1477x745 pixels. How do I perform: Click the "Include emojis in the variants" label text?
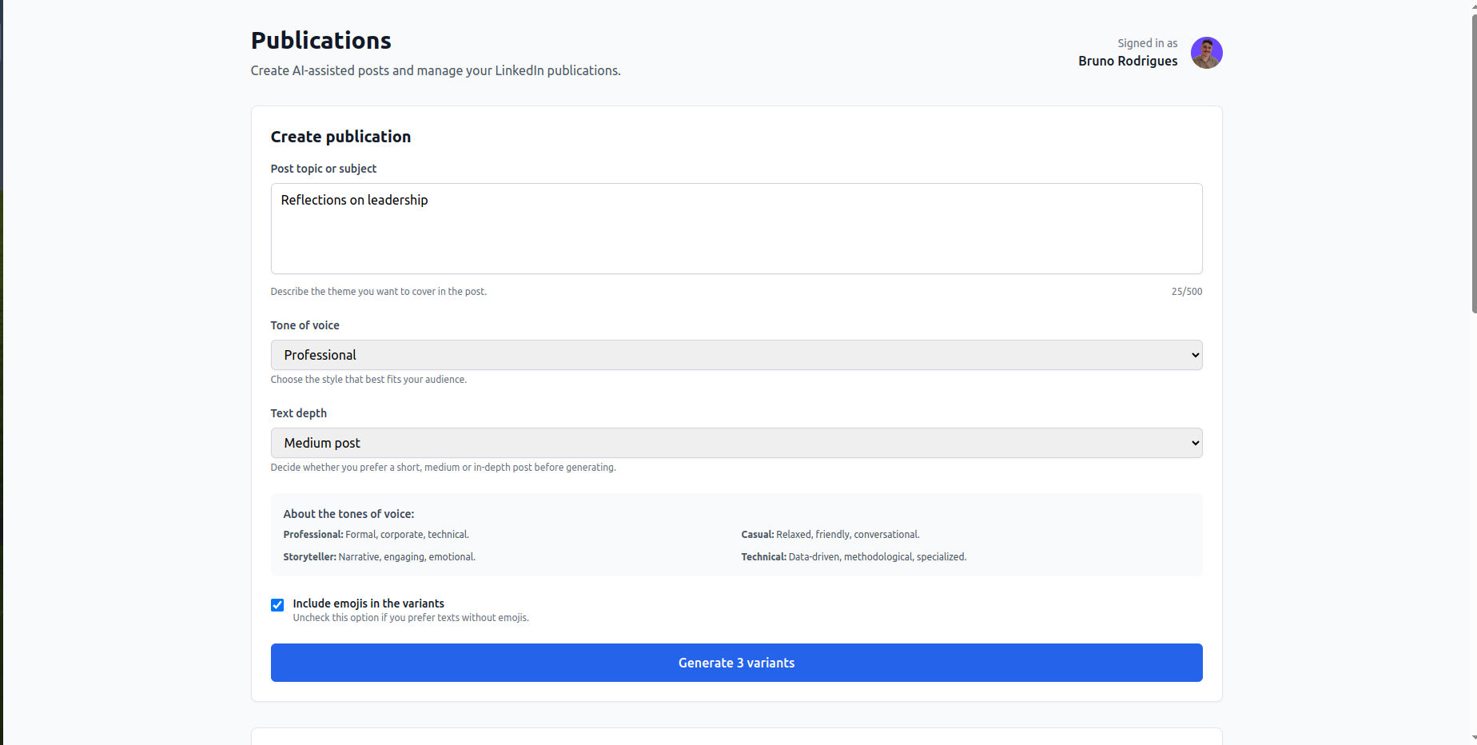(368, 604)
